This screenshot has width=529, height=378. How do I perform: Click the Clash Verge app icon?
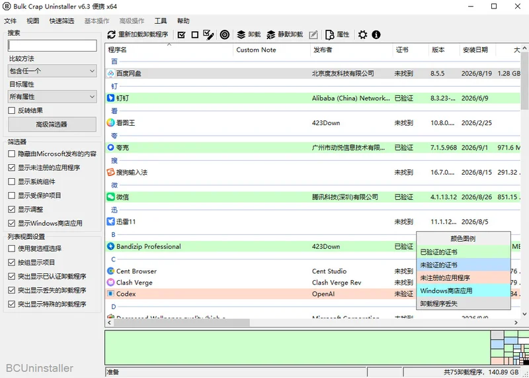(x=110, y=283)
